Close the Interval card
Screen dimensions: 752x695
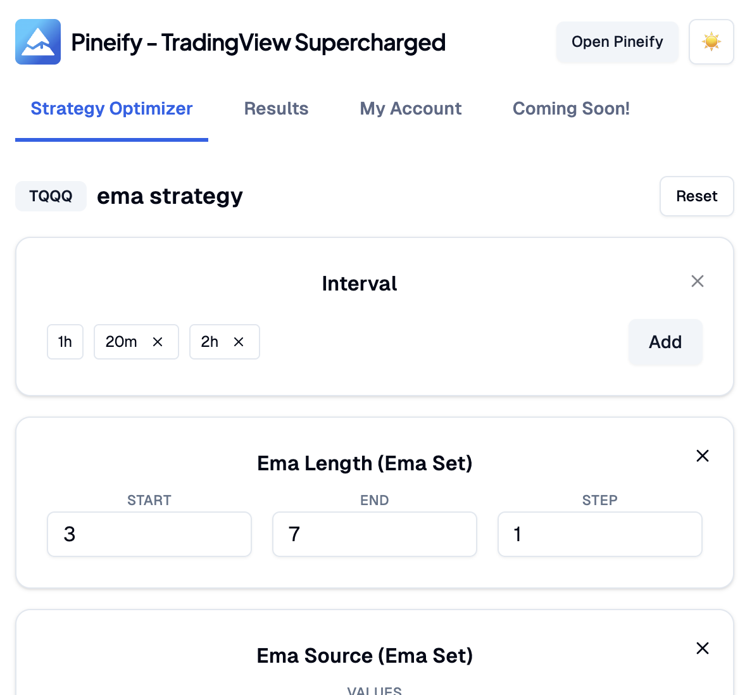click(698, 281)
